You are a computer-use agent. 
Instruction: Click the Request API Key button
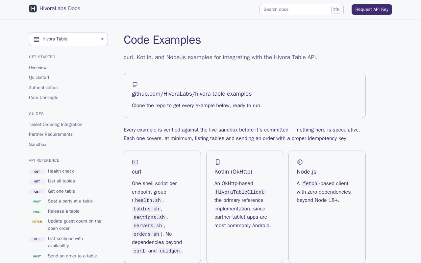click(372, 10)
